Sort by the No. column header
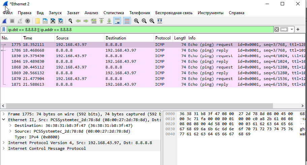The height and width of the screenshot is (165, 307). 11,38
